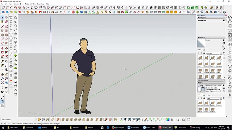Choose the pink Eraser tool
The height and width of the screenshot is (130, 232).
pyautogui.click(x=7, y=22)
